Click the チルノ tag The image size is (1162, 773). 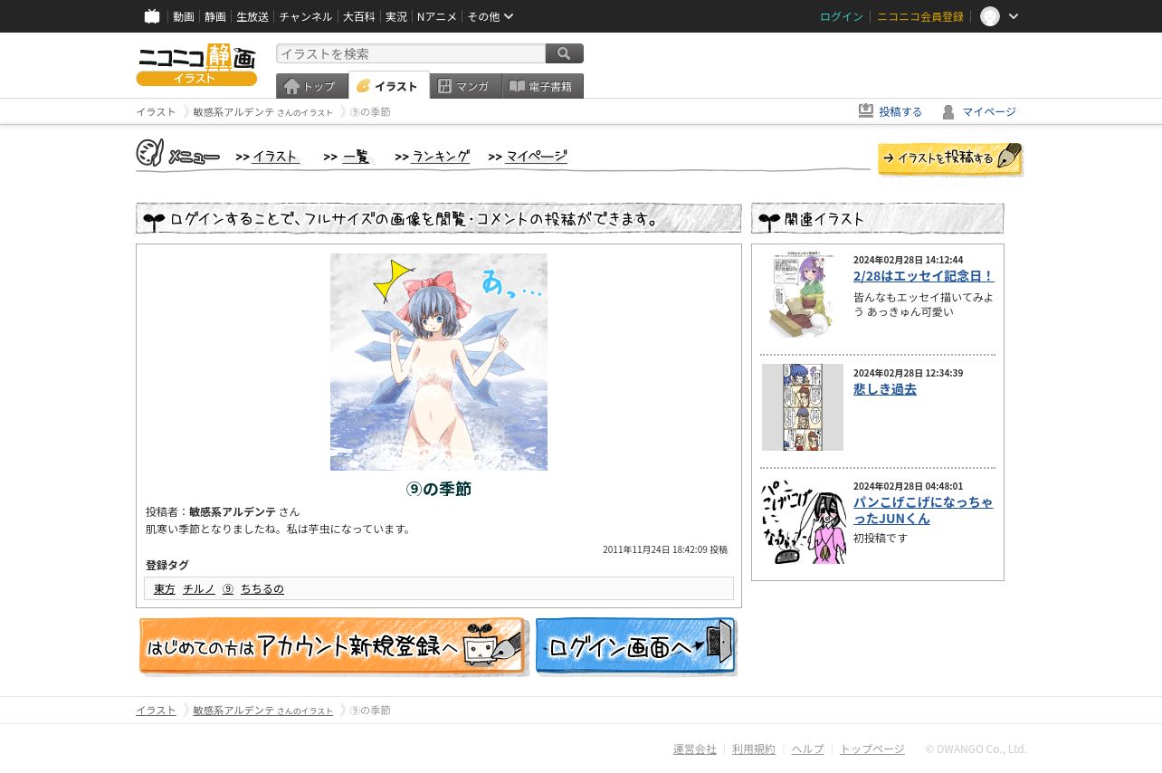pos(199,588)
